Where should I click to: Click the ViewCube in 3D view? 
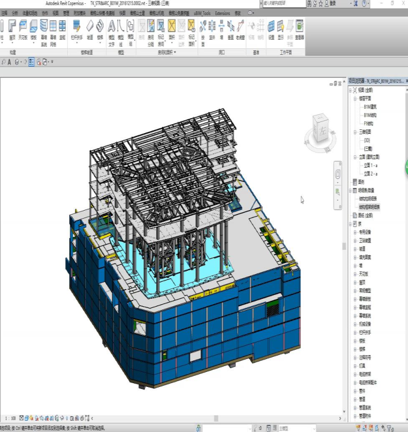tap(321, 130)
